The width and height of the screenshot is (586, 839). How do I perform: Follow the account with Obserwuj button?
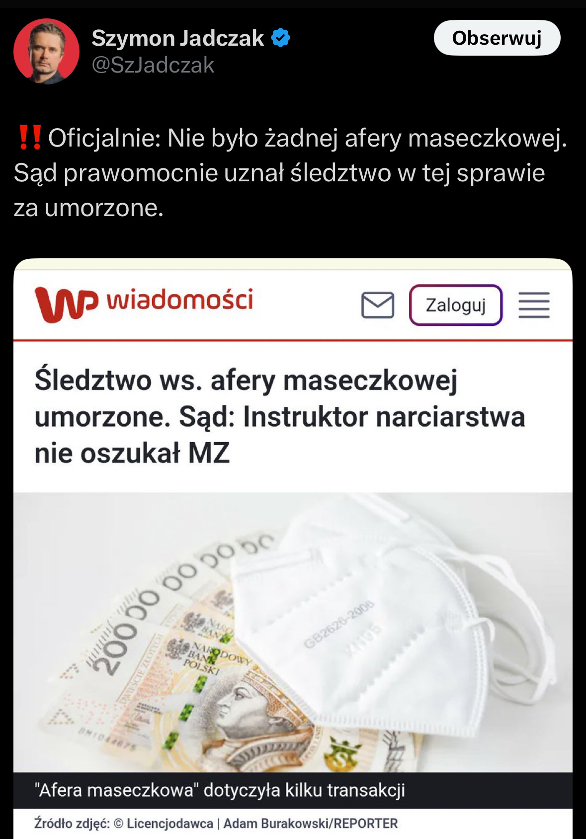pyautogui.click(x=497, y=38)
